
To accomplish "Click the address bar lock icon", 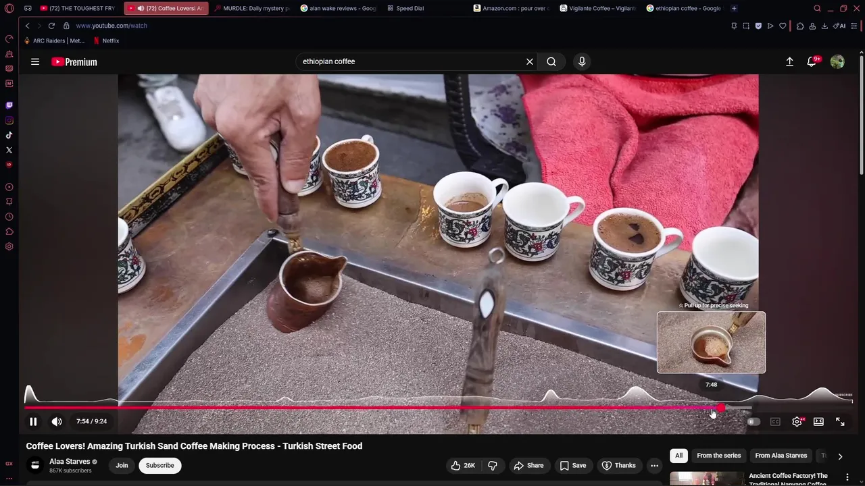I will [x=66, y=26].
